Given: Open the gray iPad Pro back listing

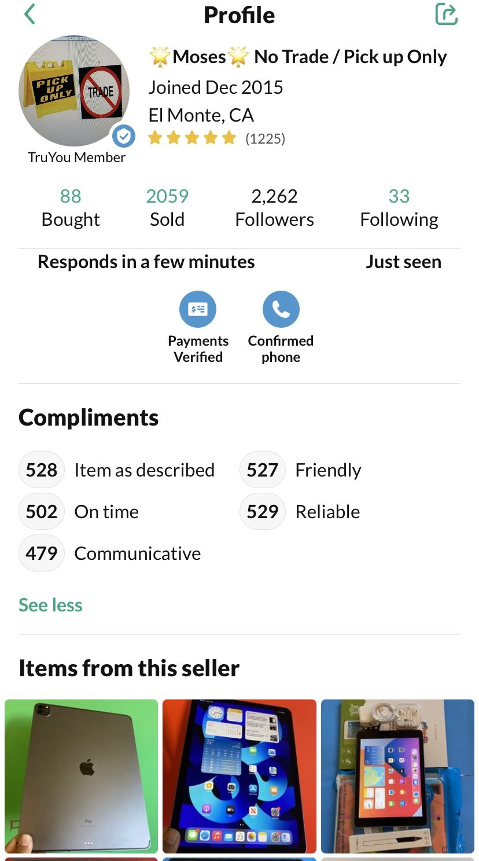Looking at the screenshot, I should (x=81, y=776).
